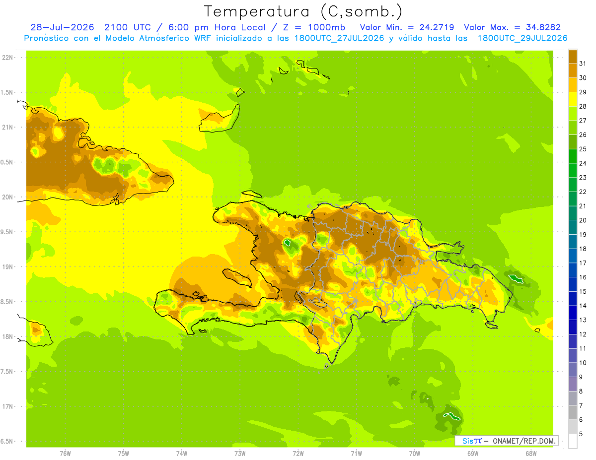
Task: Click the legend value '20'
Action: [x=583, y=220]
